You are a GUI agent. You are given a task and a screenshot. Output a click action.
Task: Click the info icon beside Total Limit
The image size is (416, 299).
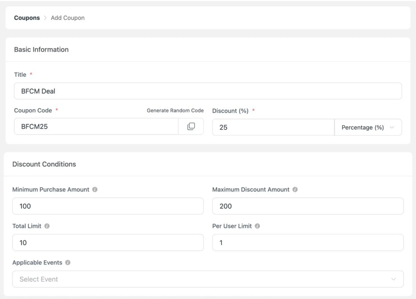tap(47, 226)
